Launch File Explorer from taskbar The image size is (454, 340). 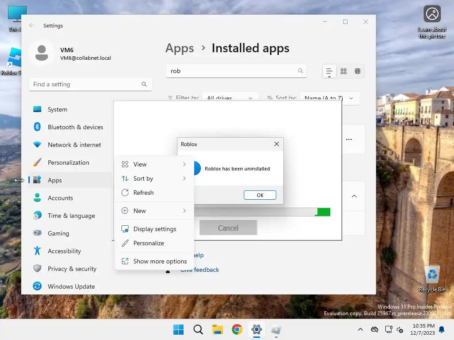[x=217, y=329]
